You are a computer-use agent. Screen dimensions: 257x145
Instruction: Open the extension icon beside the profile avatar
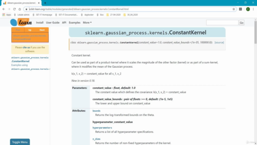click(241, 9)
